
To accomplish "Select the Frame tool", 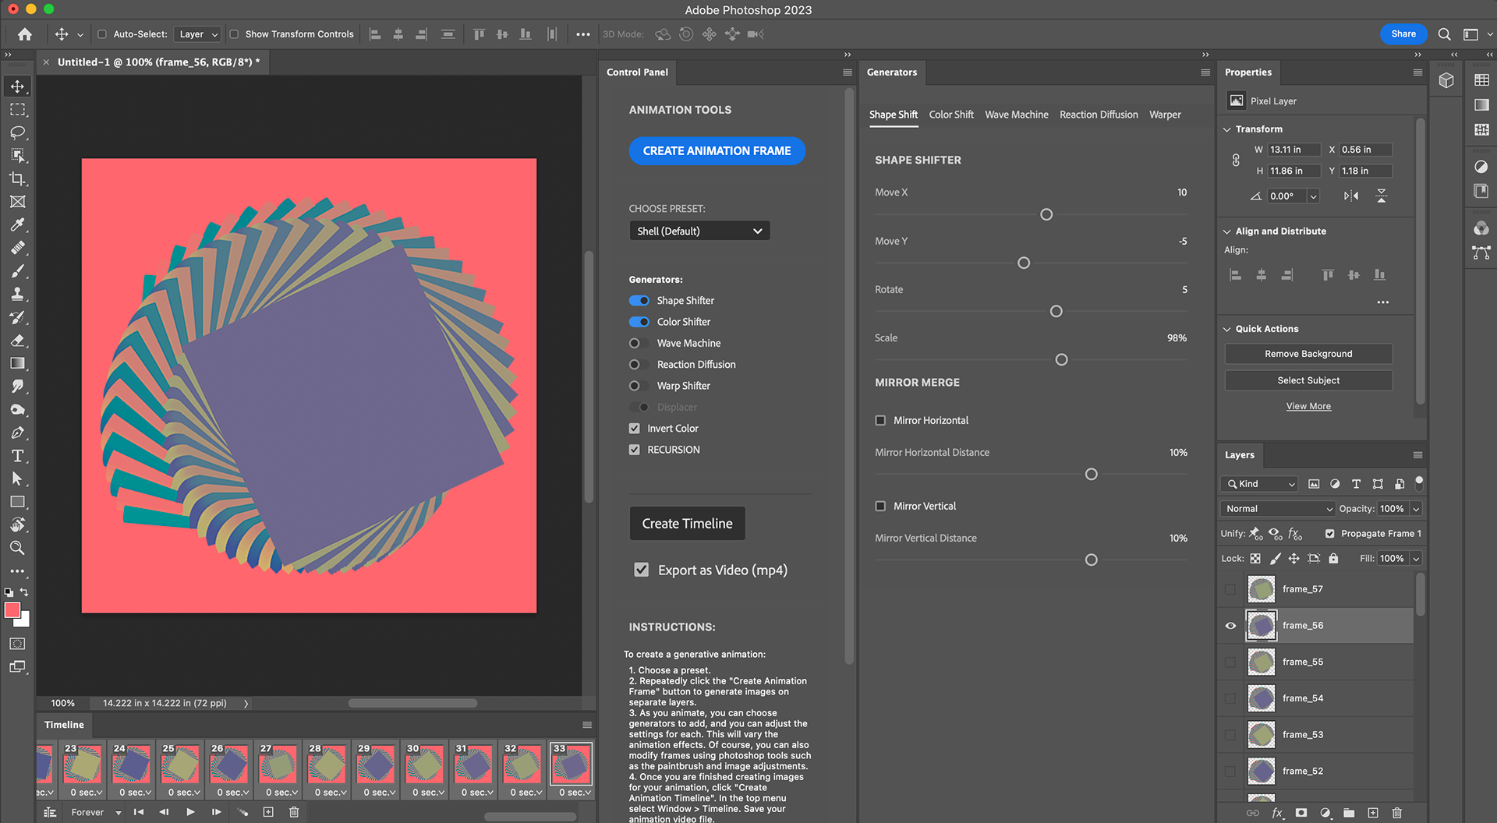I will click(17, 202).
